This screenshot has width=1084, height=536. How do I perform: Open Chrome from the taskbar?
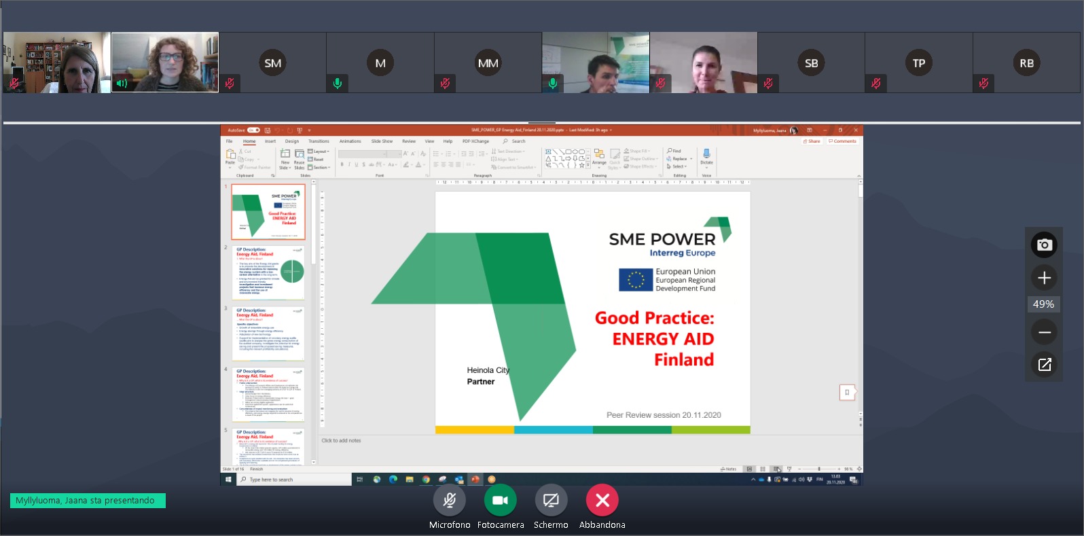click(x=426, y=480)
